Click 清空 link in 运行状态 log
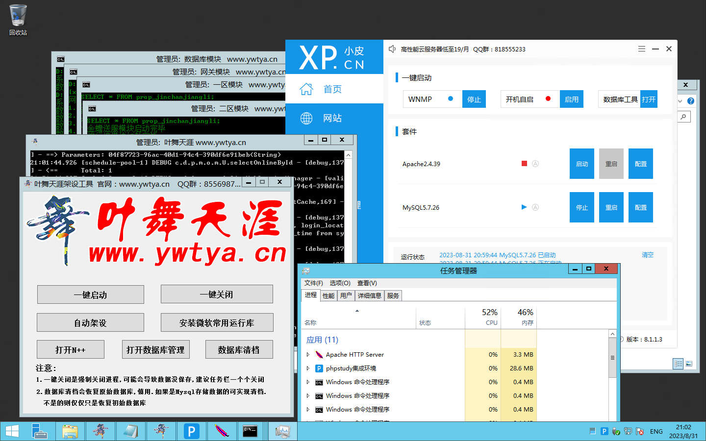The image size is (706, 441). [x=648, y=255]
